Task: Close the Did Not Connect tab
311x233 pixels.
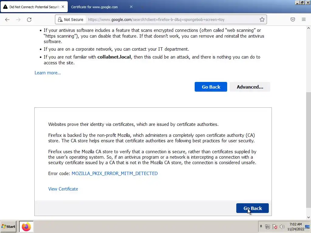Action: coord(63,7)
